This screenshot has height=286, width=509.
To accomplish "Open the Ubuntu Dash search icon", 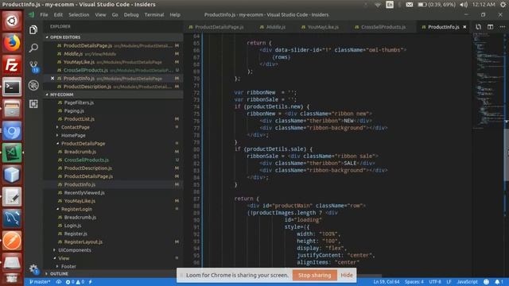I will pos(12,21).
